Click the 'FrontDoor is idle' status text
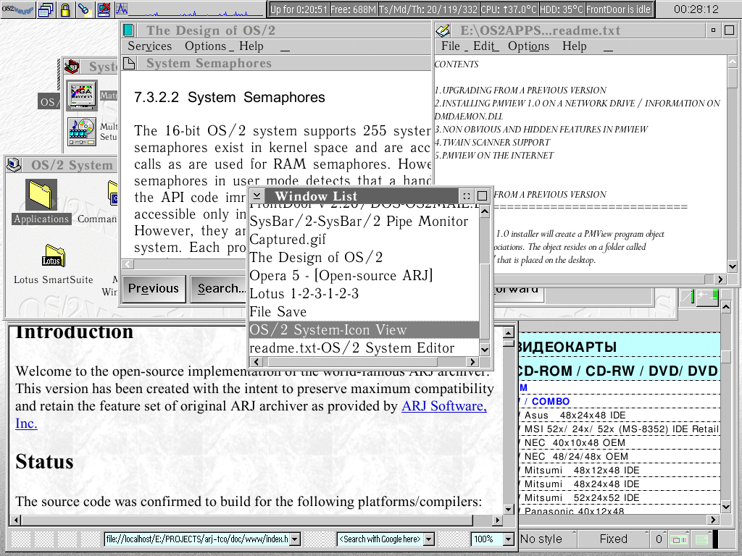This screenshot has height=556, width=742. 618,9
